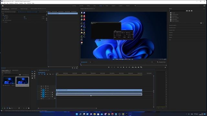Select the Razor tool
Image resolution: width=207 pixels, height=116 pixels.
(x=35, y=74)
